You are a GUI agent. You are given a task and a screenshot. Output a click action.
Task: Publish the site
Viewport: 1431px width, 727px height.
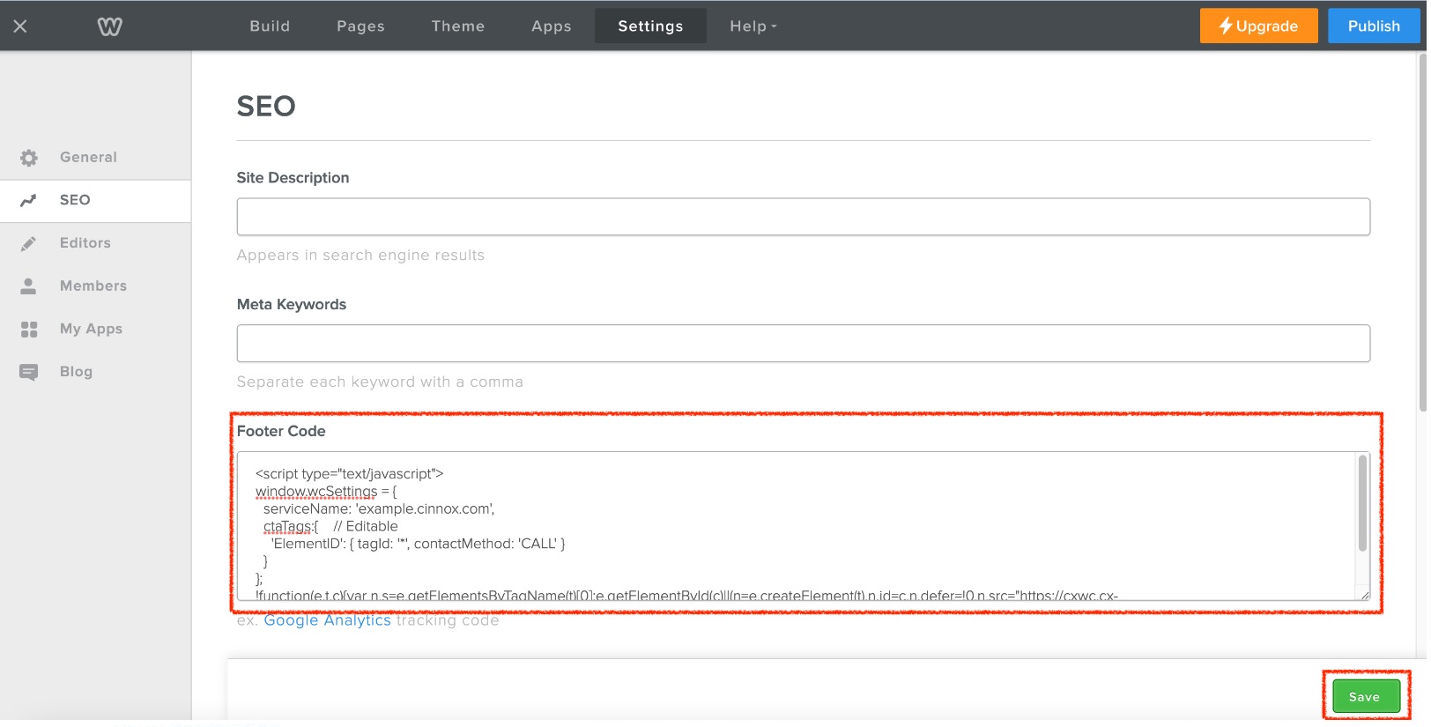click(x=1374, y=26)
